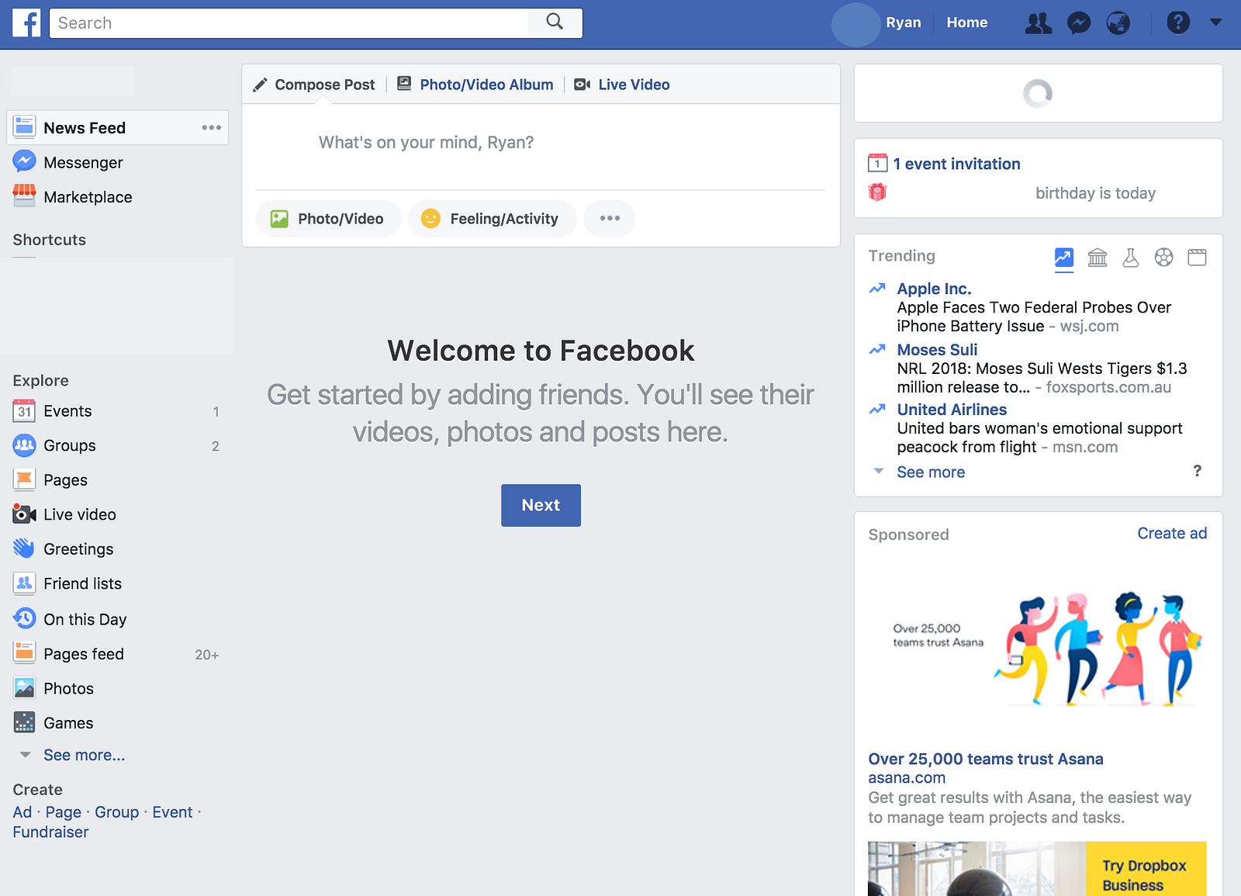Click the Create ad link
The height and width of the screenshot is (896, 1241).
(1172, 533)
